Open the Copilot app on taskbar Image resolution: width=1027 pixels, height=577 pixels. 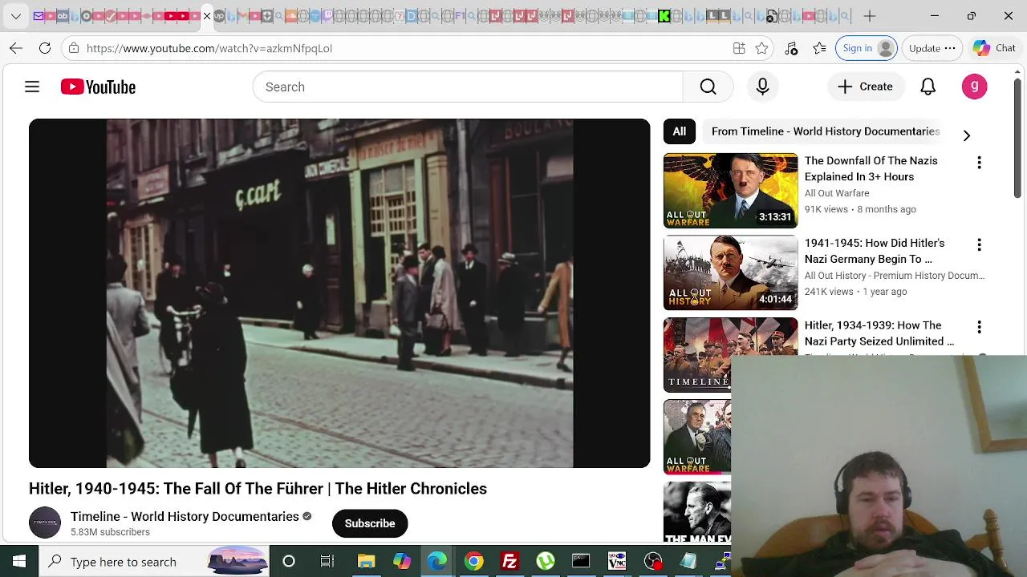402,562
